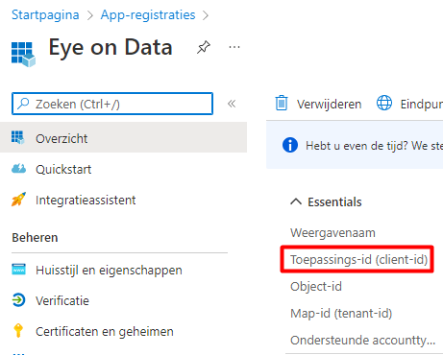Click the Verificatie arrow icon
This screenshot has height=355, width=443.
(x=18, y=300)
